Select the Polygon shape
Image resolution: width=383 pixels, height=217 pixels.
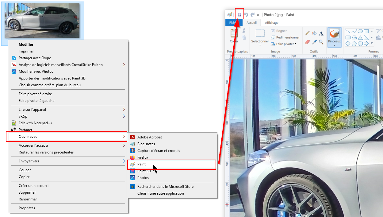[x=354, y=37]
